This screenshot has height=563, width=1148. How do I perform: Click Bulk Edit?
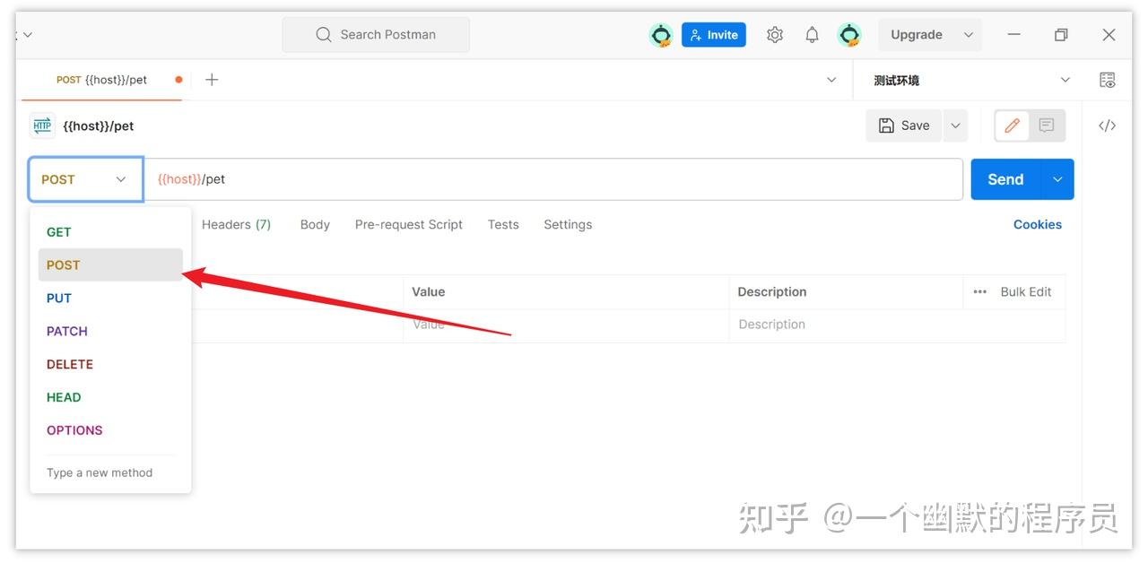[1026, 291]
